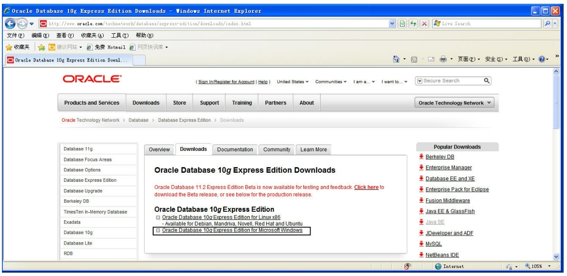Click the browser Back arrow button
The width and height of the screenshot is (567, 276).
[10, 24]
